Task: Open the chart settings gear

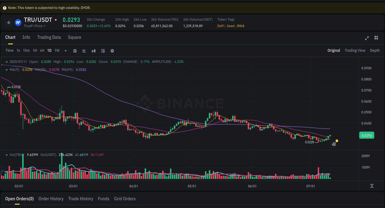Action: pyautogui.click(x=112, y=51)
